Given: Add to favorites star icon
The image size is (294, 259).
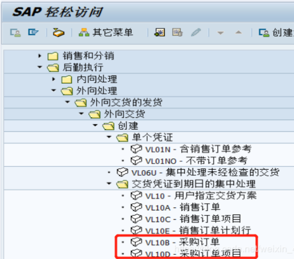Looking at the screenshot, I should (x=160, y=32).
